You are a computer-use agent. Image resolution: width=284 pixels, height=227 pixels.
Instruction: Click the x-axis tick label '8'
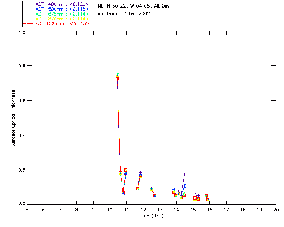(x=77, y=210)
